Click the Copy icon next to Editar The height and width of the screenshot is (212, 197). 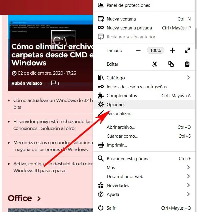pyautogui.click(x=171, y=64)
